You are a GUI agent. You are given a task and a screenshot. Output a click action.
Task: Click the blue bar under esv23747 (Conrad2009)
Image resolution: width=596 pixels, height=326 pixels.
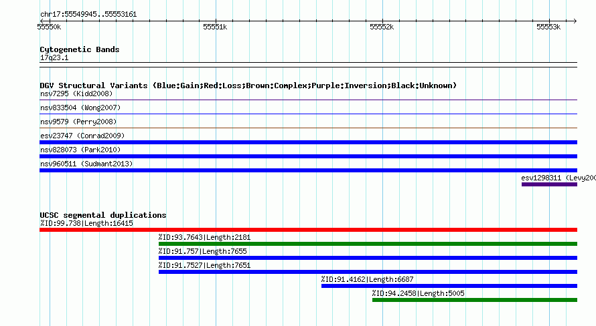pyautogui.click(x=308, y=142)
